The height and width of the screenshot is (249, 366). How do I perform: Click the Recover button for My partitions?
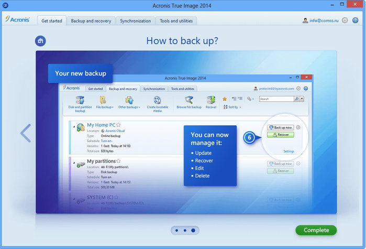280,171
